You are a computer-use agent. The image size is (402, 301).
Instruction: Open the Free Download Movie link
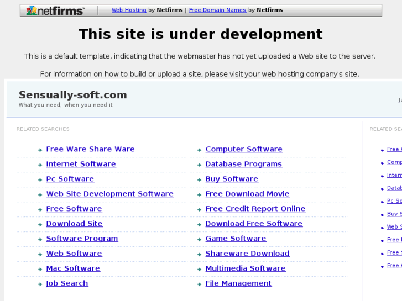click(247, 194)
